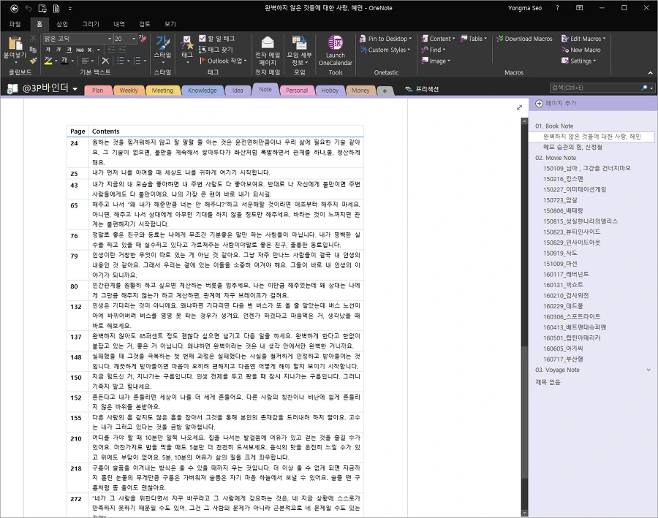Image resolution: width=658 pixels, height=518 pixels.
Task: Apply yellow highlight color
Action: point(48,61)
